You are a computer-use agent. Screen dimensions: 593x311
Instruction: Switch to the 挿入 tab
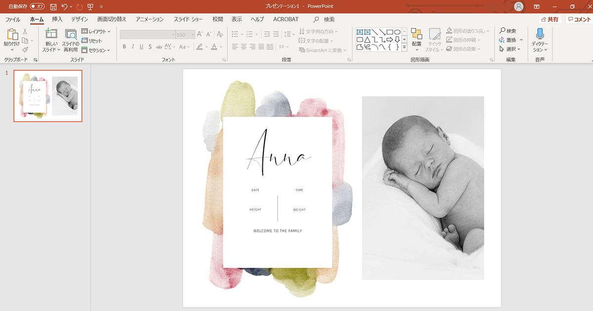click(57, 19)
